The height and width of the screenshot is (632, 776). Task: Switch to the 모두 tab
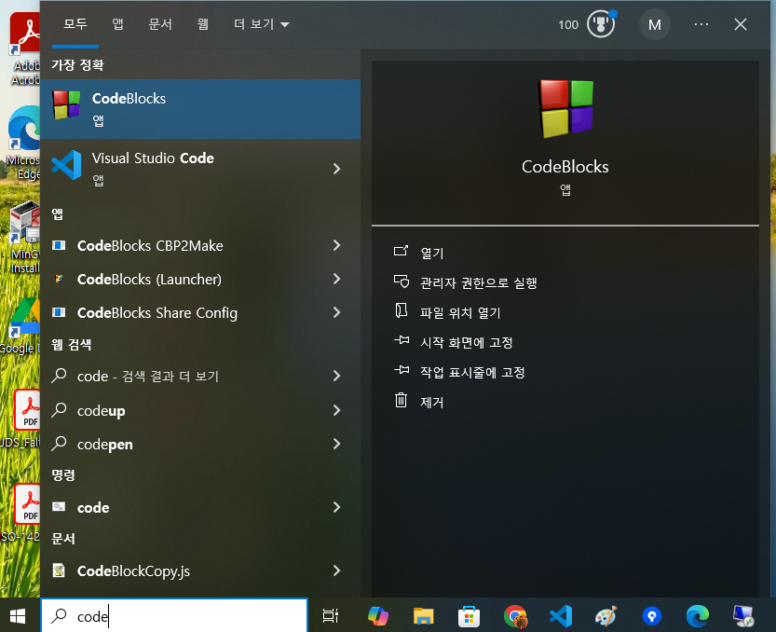coord(75,24)
